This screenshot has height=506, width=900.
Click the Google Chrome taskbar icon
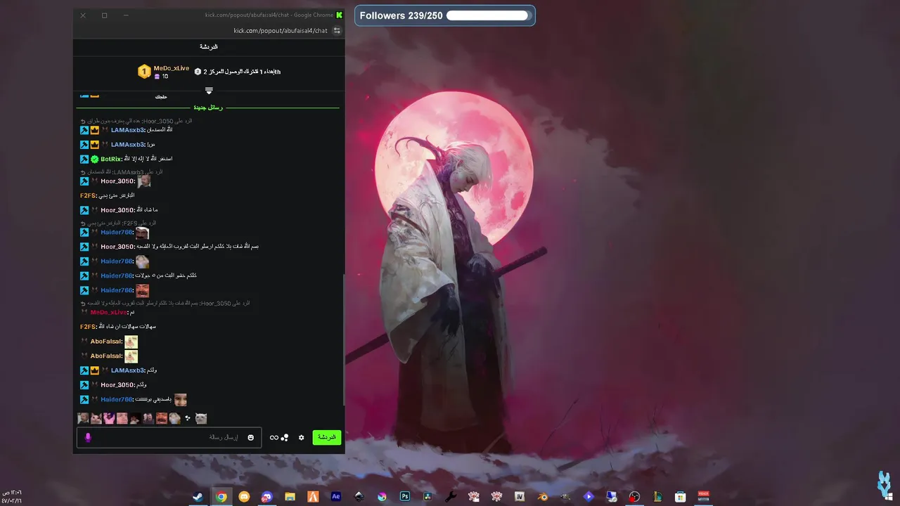[221, 497]
